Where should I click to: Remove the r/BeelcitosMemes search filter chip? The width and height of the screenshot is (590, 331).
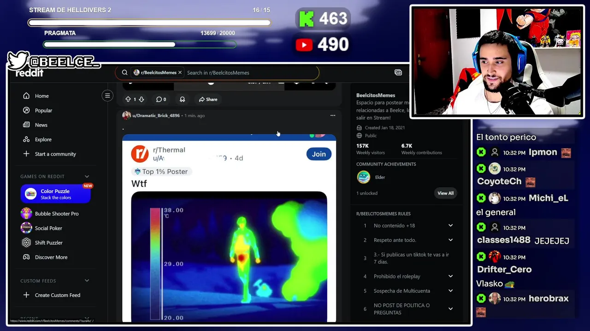point(180,73)
